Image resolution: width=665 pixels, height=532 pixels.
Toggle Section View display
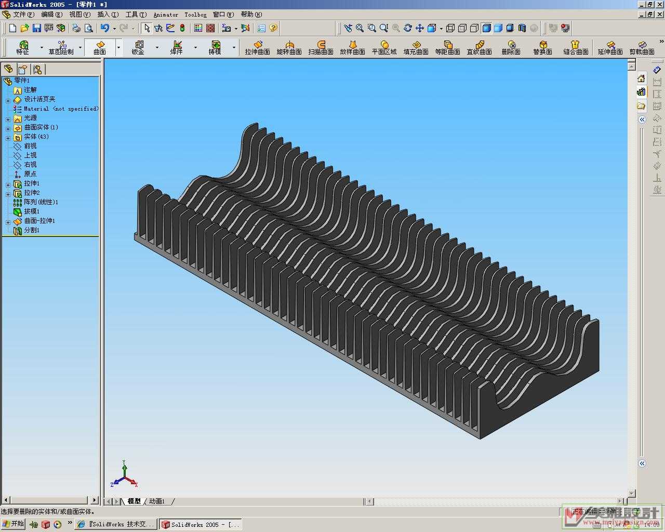522,28
